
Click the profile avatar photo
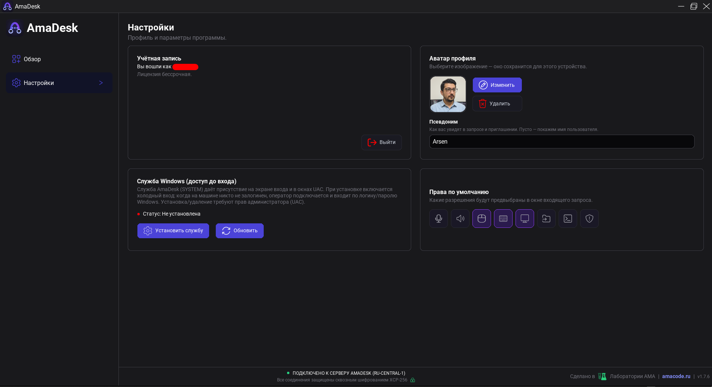(448, 94)
